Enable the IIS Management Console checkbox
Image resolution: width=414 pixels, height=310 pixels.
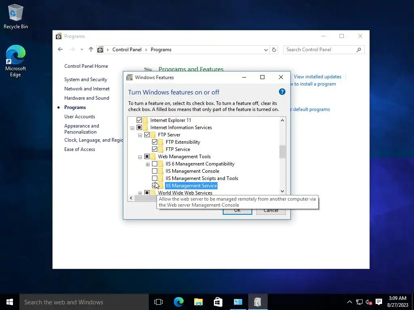[155, 171]
